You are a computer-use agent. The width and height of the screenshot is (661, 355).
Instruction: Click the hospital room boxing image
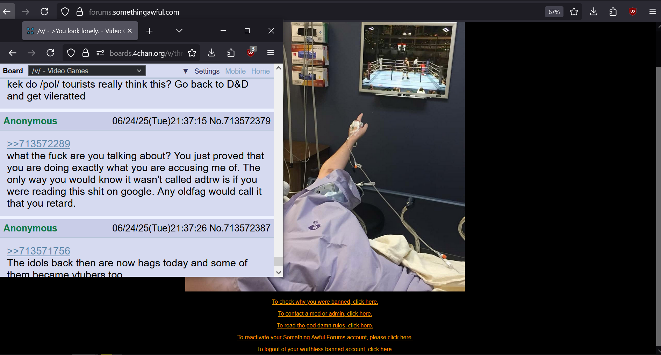click(374, 157)
